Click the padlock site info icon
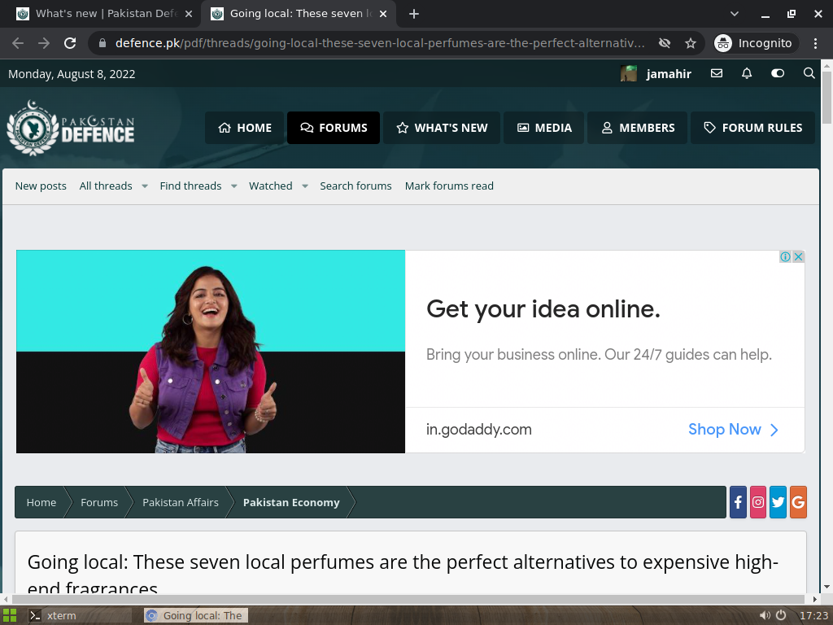 click(x=102, y=43)
